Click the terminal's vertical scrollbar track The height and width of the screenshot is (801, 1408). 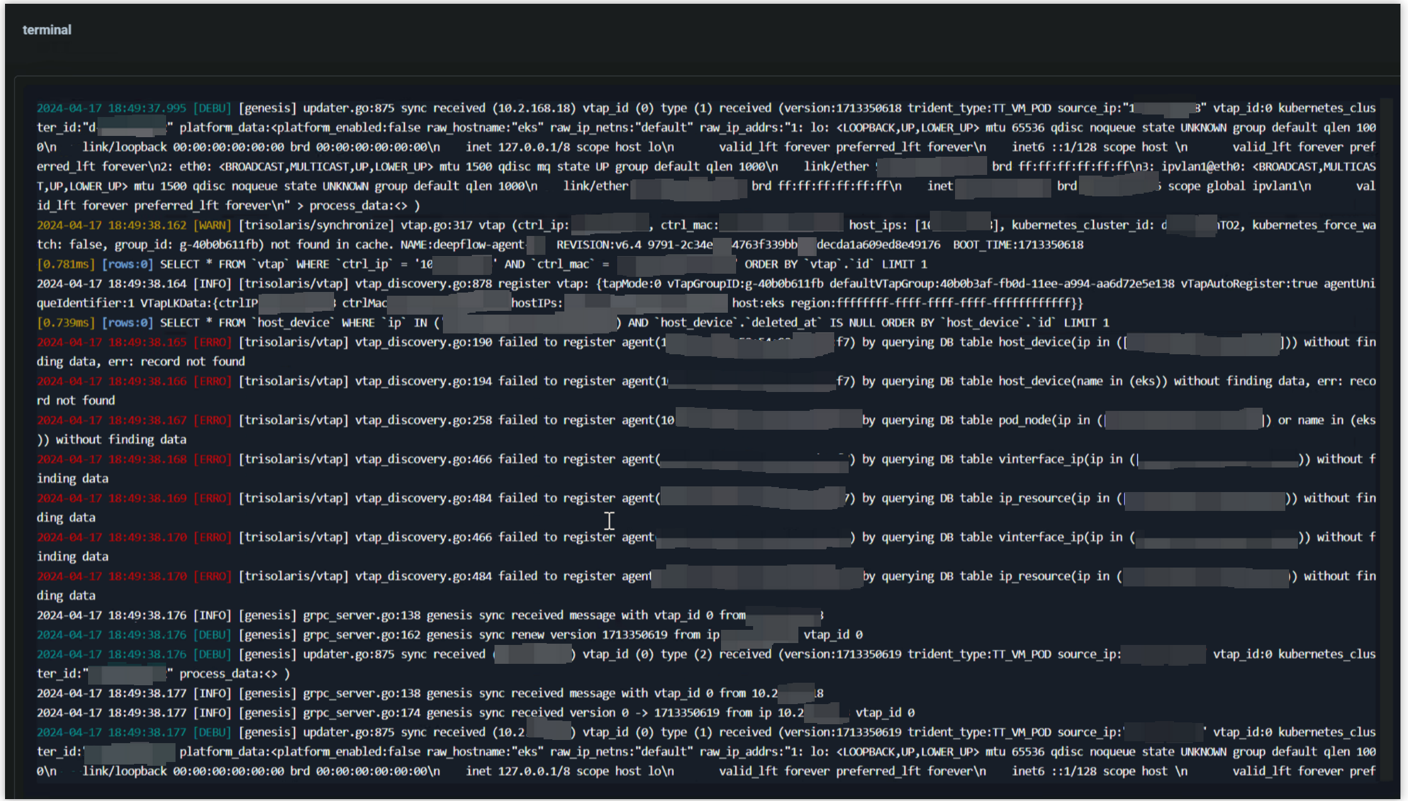click(x=1385, y=440)
